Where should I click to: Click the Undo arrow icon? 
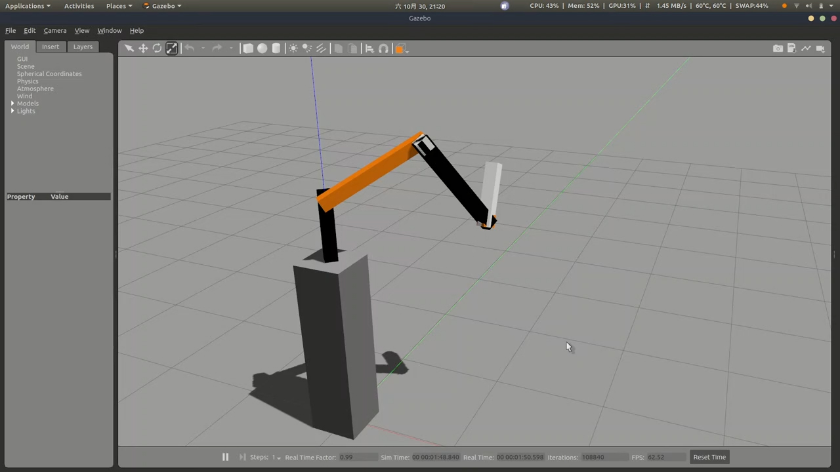coord(189,49)
